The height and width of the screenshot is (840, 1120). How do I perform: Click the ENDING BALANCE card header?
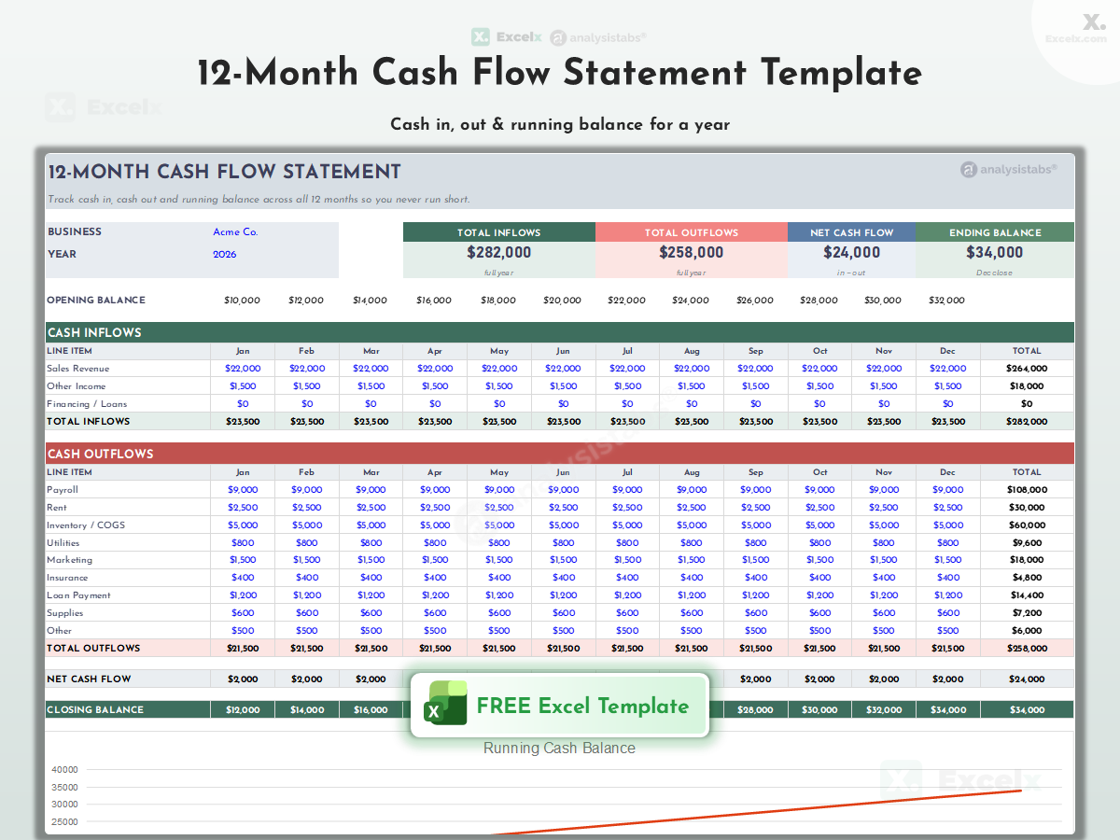coord(995,232)
